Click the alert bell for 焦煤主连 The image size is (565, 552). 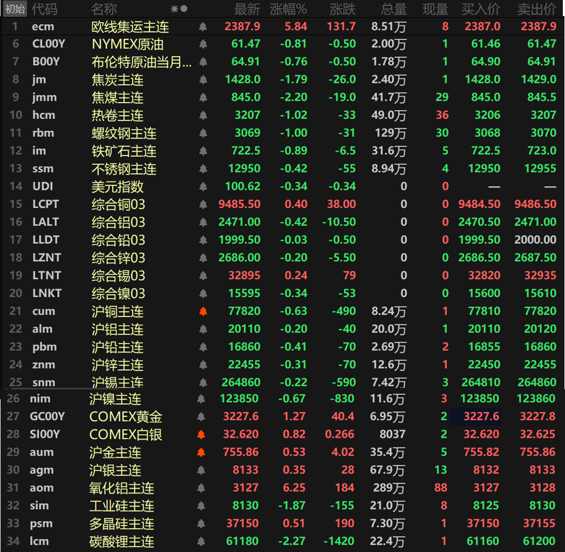[203, 97]
